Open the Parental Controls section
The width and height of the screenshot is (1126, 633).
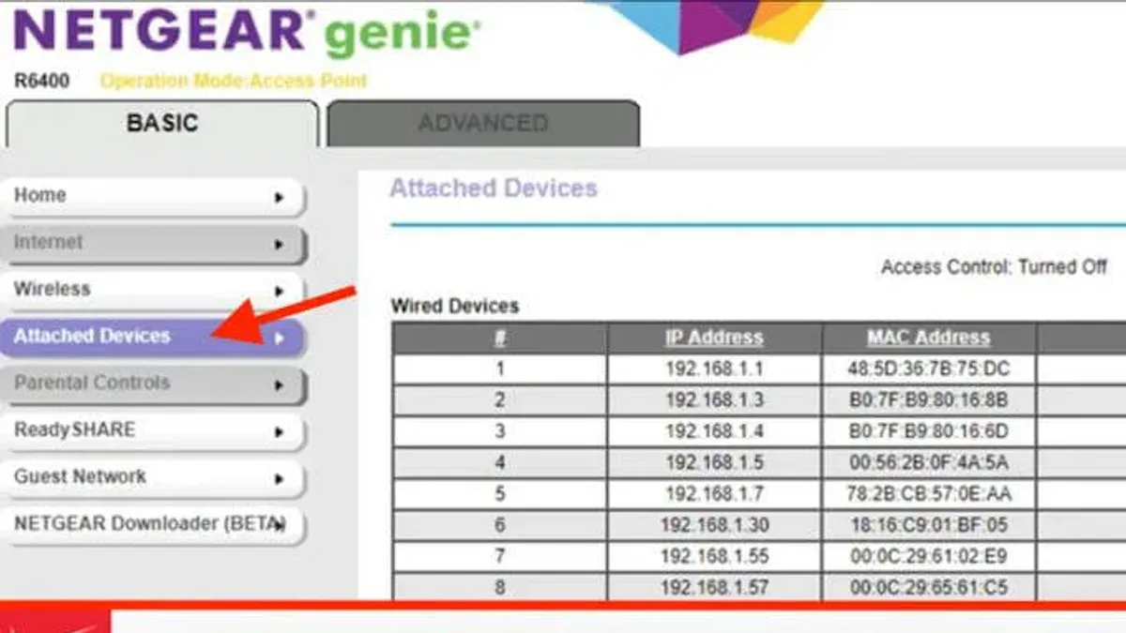tap(154, 384)
